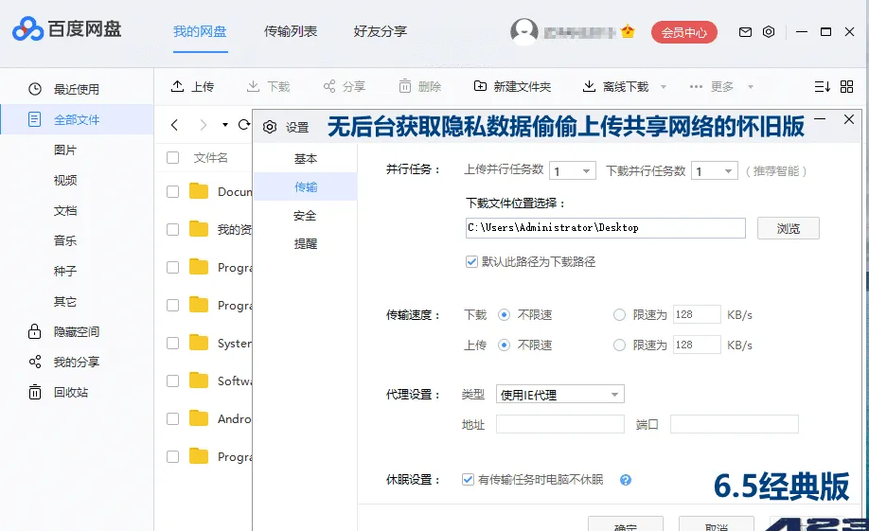The height and width of the screenshot is (531, 869).
Task: Open 安全 settings tab
Action: pos(306,216)
